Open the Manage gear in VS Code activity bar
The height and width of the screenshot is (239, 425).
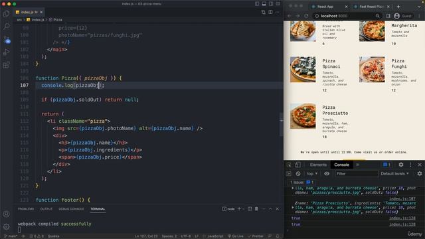pos(6,226)
